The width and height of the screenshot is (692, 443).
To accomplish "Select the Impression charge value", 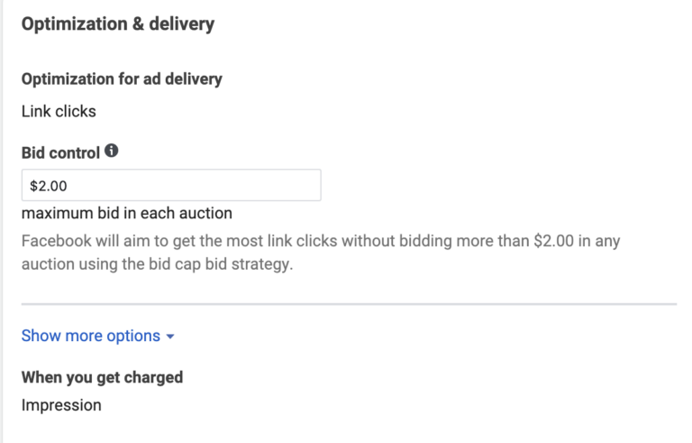I will (61, 405).
